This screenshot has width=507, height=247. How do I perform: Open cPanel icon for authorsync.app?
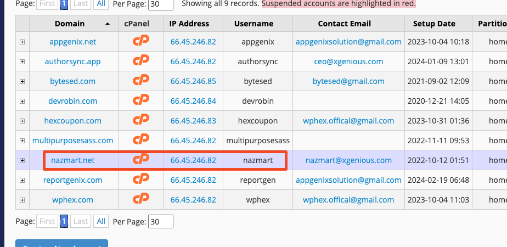click(x=140, y=61)
